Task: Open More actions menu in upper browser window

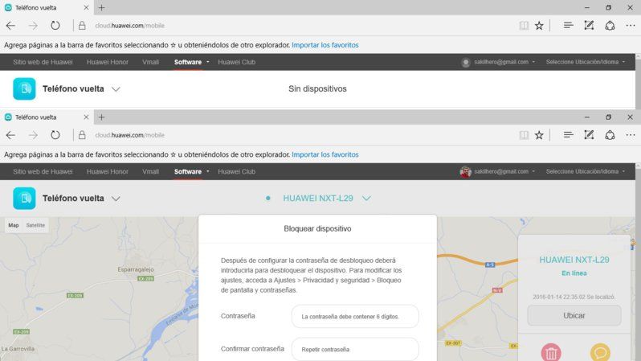Action: (631, 26)
